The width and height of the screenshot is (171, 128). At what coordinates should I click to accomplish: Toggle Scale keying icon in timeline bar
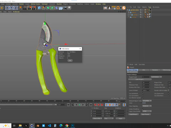(x=110, y=105)
